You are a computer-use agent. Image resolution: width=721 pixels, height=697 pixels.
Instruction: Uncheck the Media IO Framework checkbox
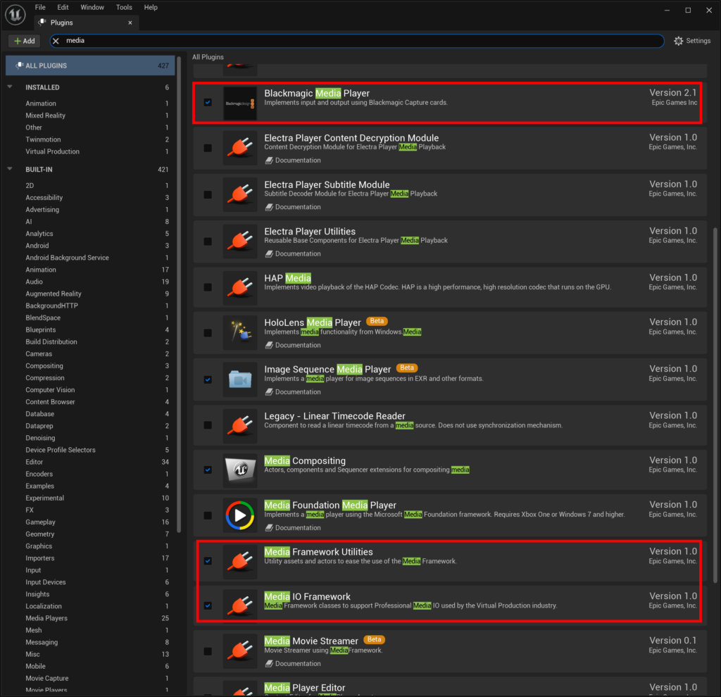[208, 605]
